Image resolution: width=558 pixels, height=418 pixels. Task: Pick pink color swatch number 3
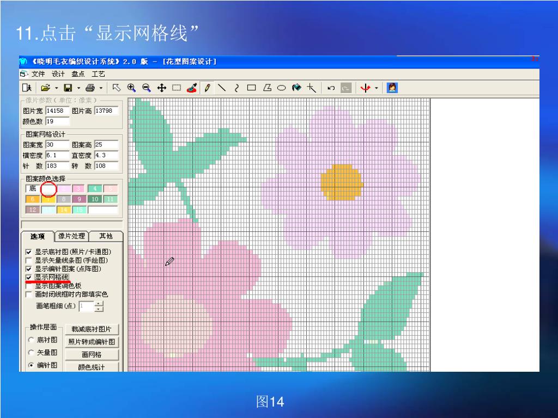click(x=79, y=188)
